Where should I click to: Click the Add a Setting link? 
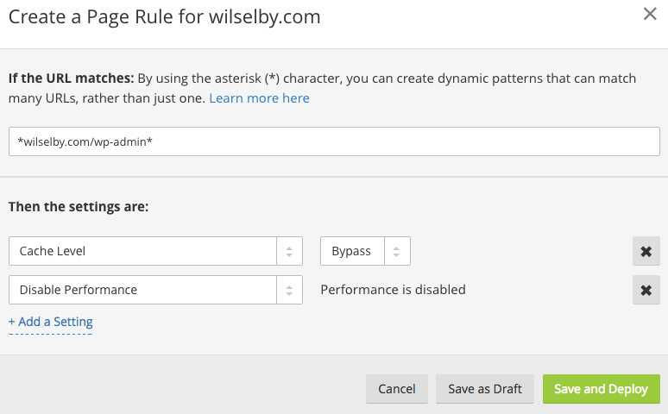coord(51,322)
